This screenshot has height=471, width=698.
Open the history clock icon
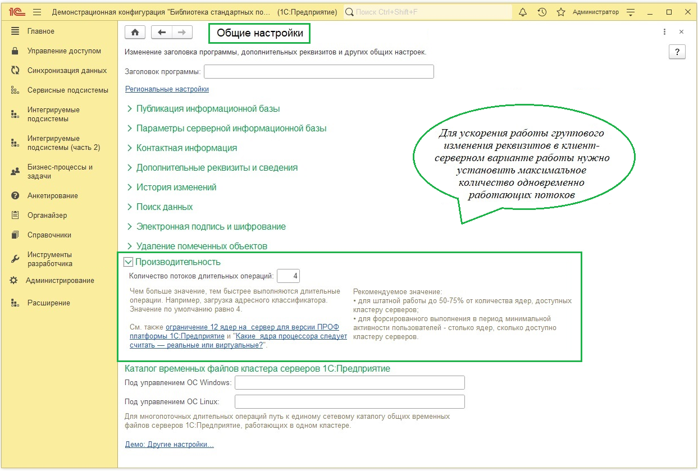542,12
